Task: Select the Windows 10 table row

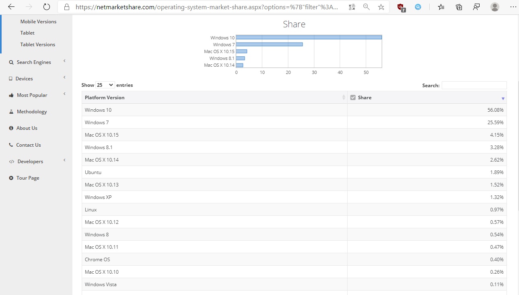Action: point(294,110)
